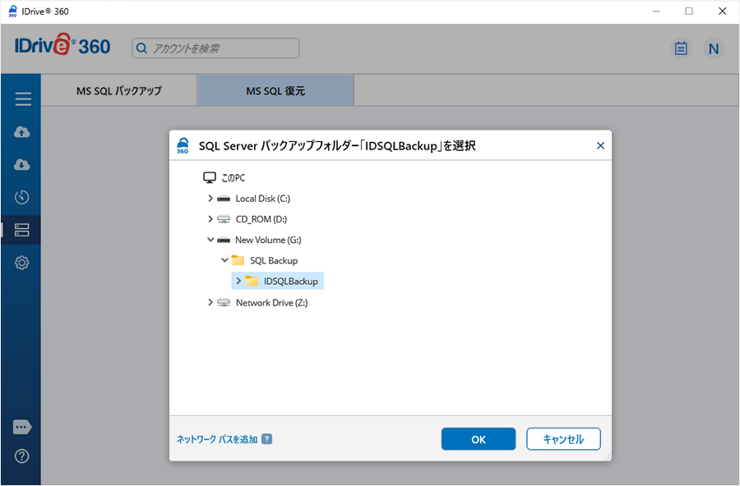Screen dimensions: 740x486
Task: Open the chat message icon in sidebar
Action: 22,427
